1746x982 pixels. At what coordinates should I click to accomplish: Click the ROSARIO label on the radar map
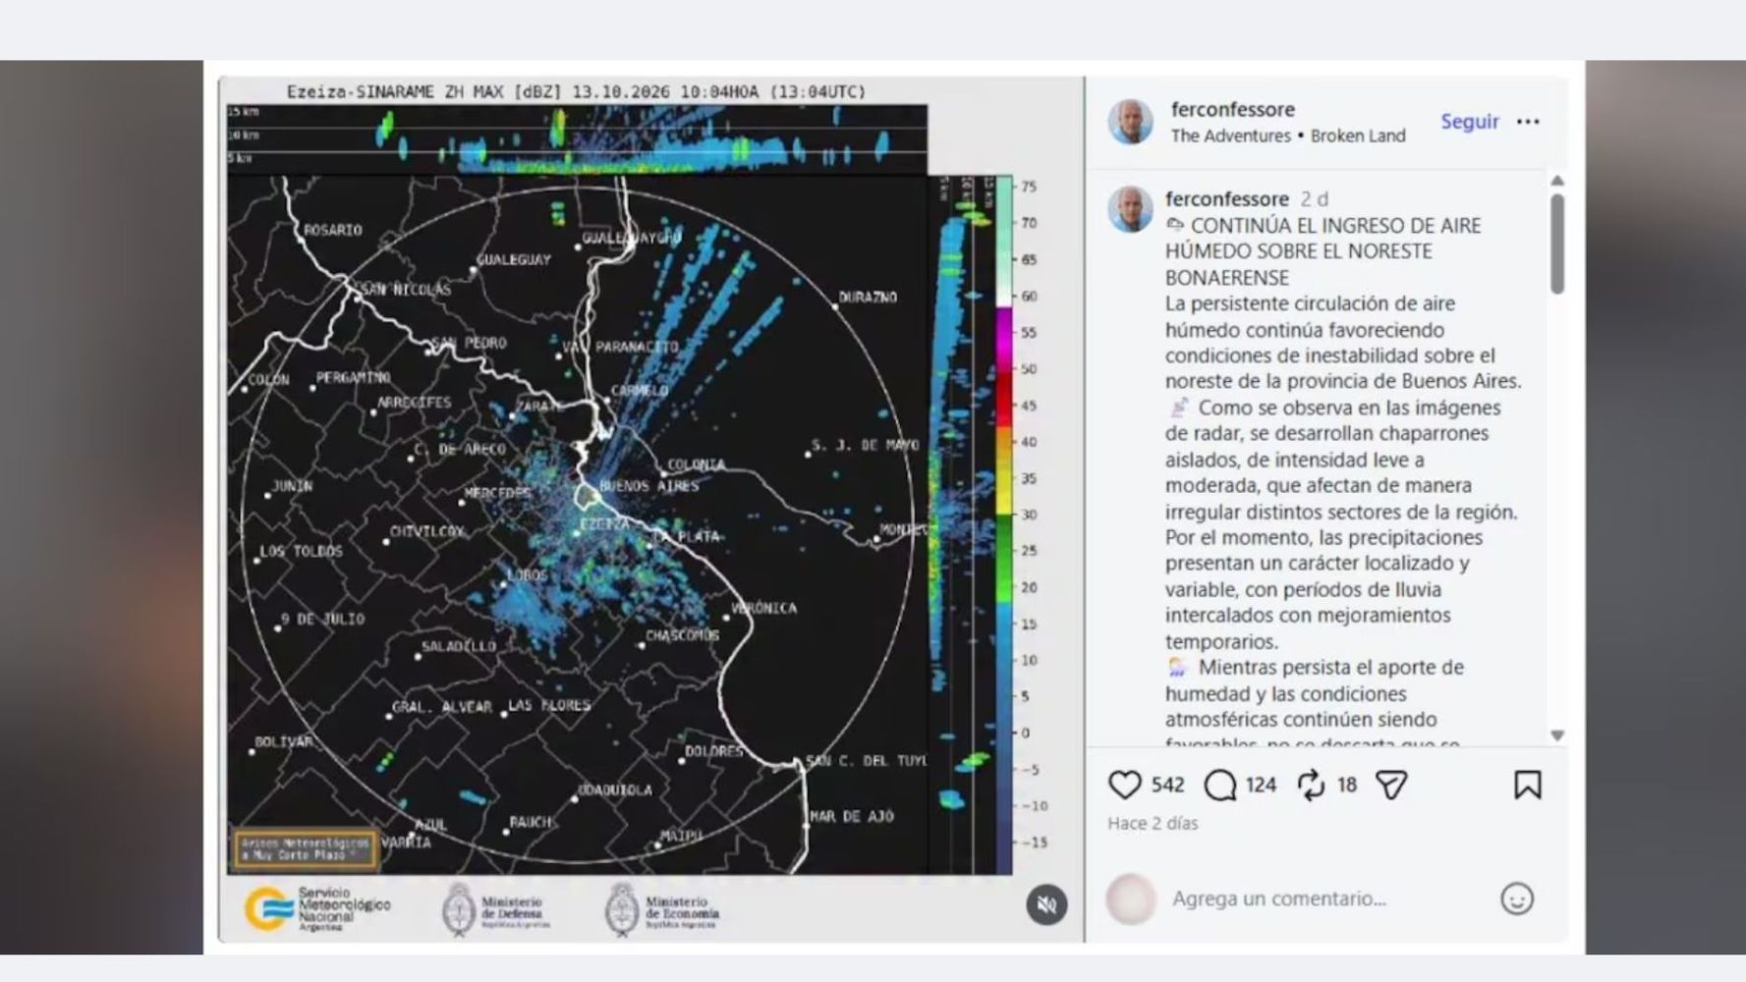coord(332,230)
